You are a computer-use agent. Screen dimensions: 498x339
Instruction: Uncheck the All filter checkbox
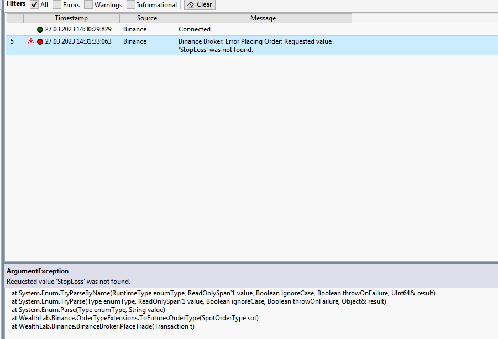(34, 5)
